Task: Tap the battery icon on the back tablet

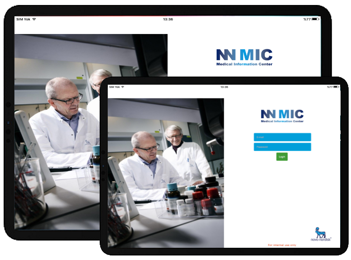Action: pos(315,19)
